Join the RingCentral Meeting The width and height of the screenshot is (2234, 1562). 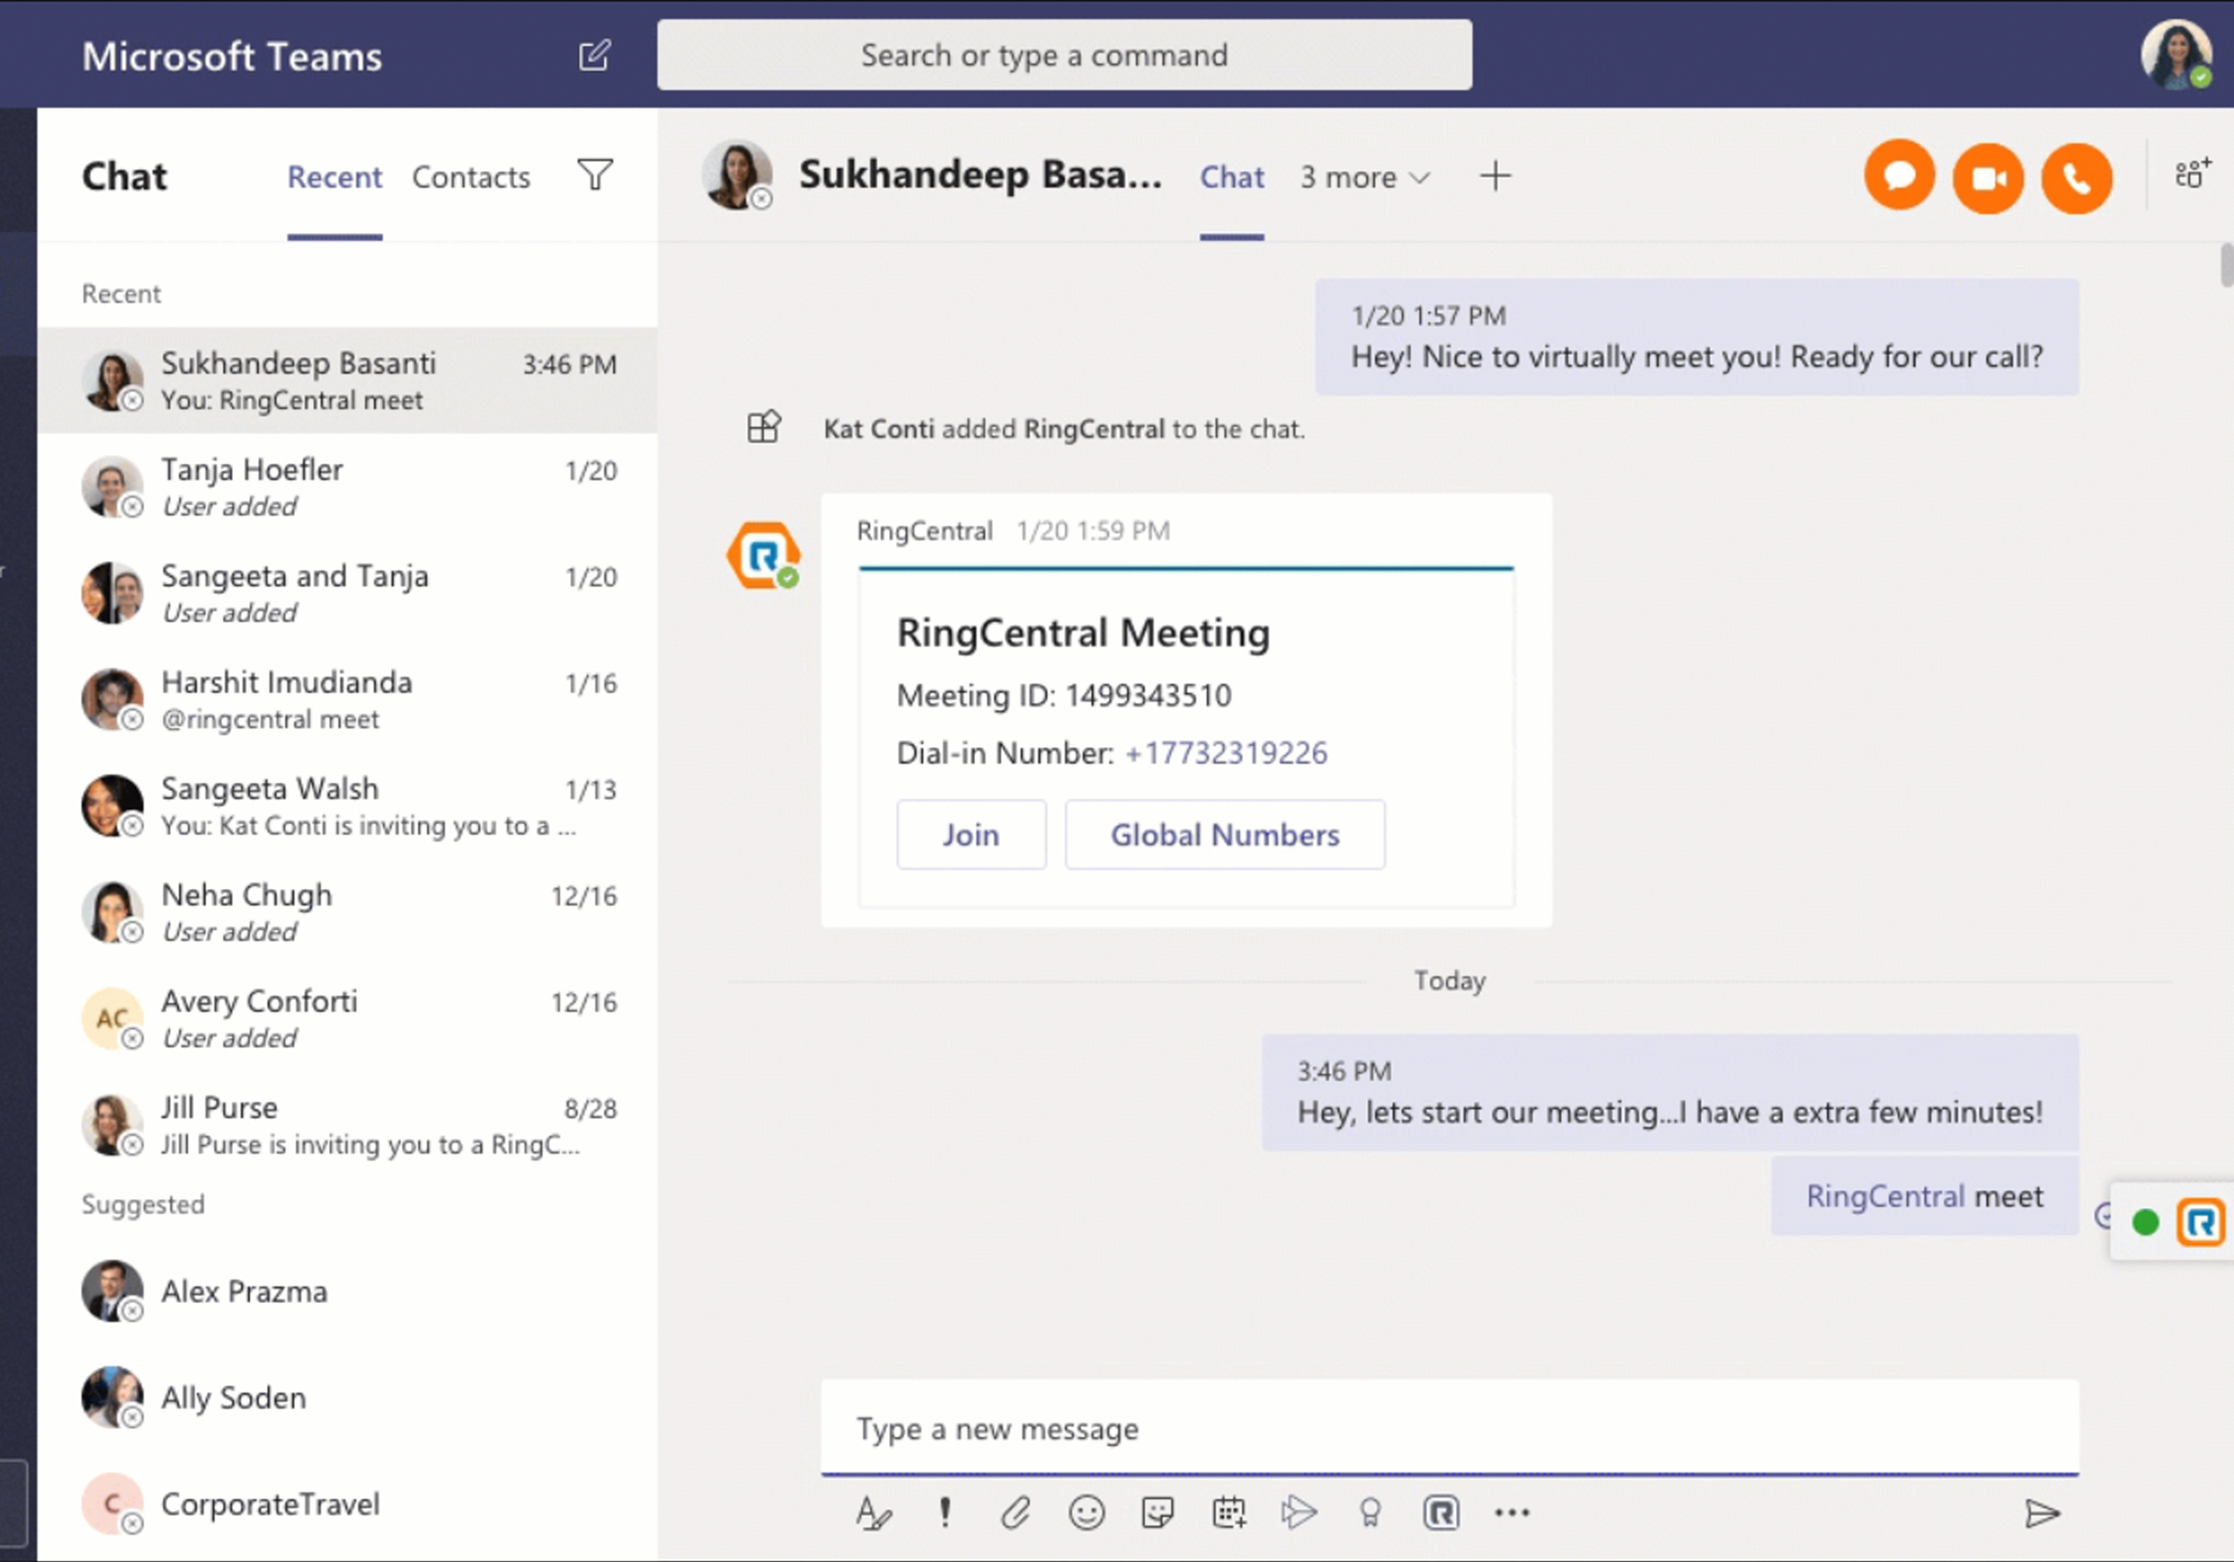pyautogui.click(x=971, y=834)
